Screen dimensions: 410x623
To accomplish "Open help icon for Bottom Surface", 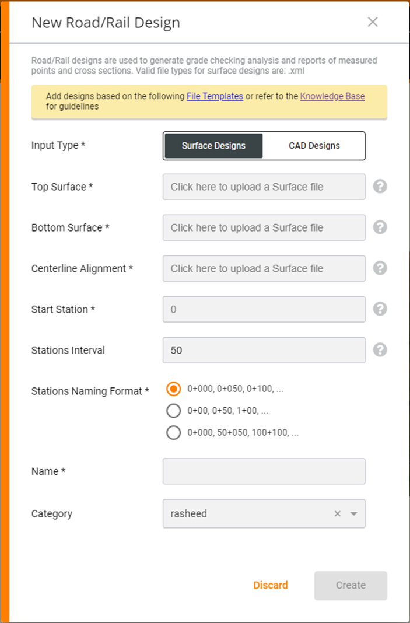I will point(380,228).
